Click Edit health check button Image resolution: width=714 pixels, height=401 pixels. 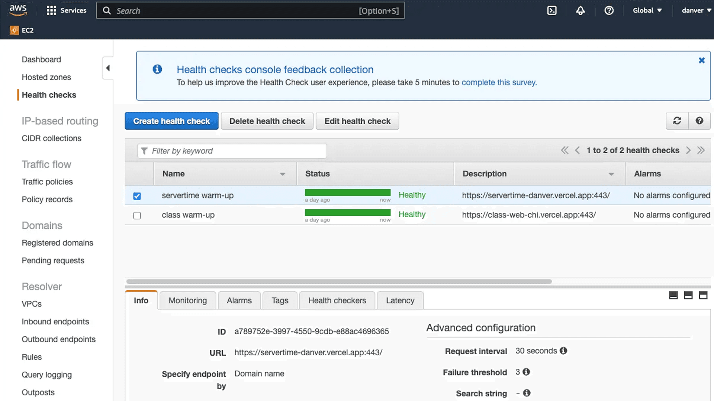coord(357,121)
